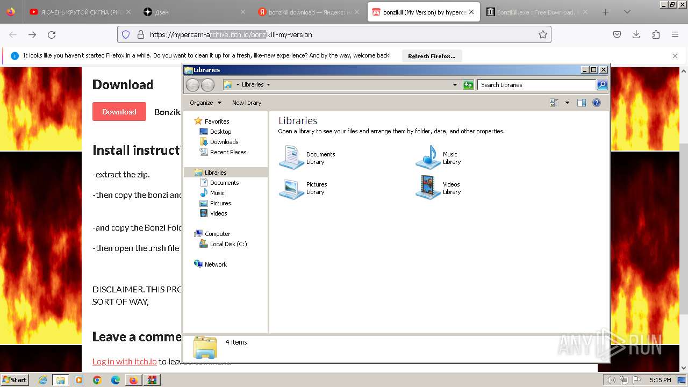Select Network in the navigation pane
The image size is (688, 387).
coord(216,264)
